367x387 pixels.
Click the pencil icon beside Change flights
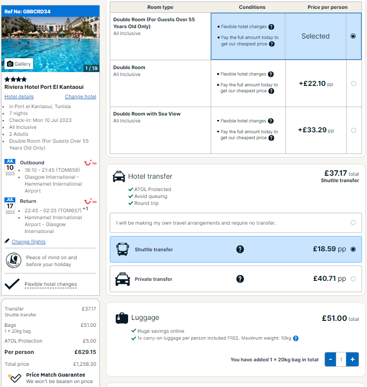click(7, 241)
